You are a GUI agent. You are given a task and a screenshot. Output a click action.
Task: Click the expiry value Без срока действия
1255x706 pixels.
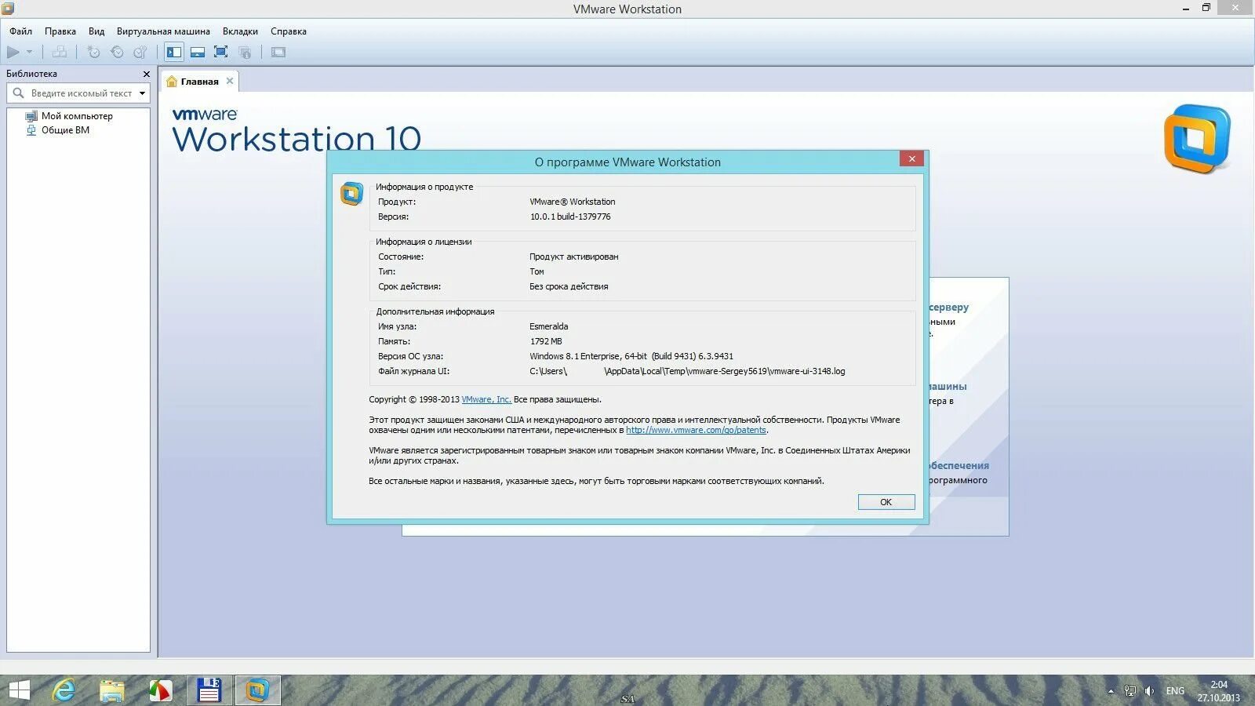[569, 286]
